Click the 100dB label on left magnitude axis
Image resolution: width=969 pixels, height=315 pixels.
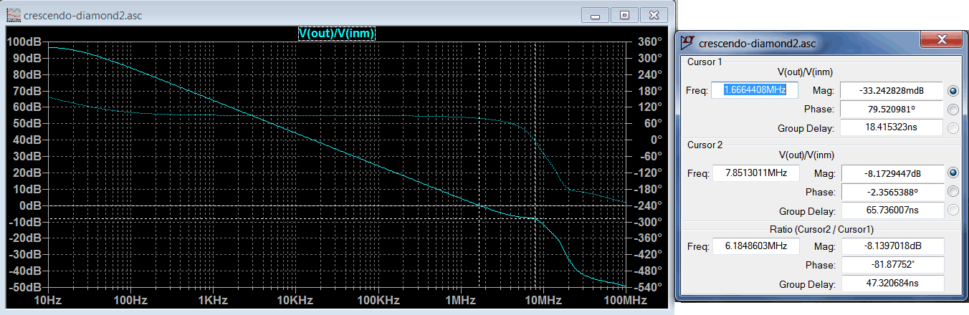[24, 42]
